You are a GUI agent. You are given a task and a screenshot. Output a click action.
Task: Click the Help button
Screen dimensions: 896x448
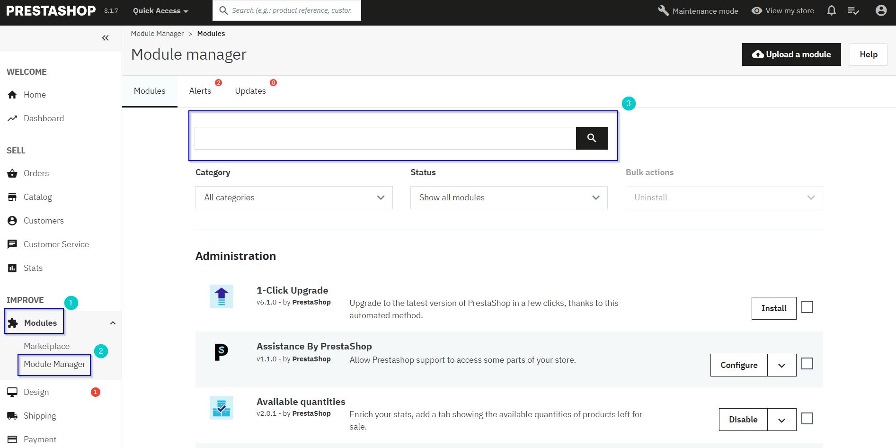(x=869, y=54)
